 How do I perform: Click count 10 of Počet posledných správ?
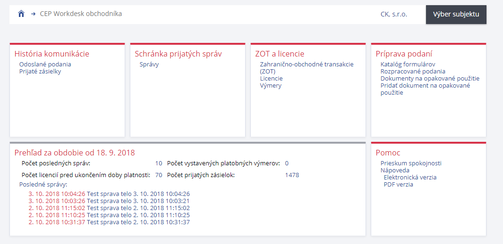pyautogui.click(x=159, y=163)
